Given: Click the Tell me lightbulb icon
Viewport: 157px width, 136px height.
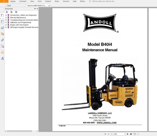Looking at the screenshot, I should point(90,1).
